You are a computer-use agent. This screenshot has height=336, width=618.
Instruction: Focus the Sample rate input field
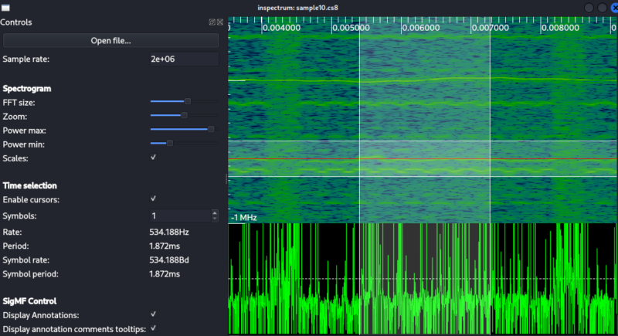(184, 59)
